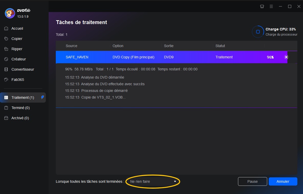Close the DVDFab window
The width and height of the screenshot is (303, 194).
[x=299, y=6]
